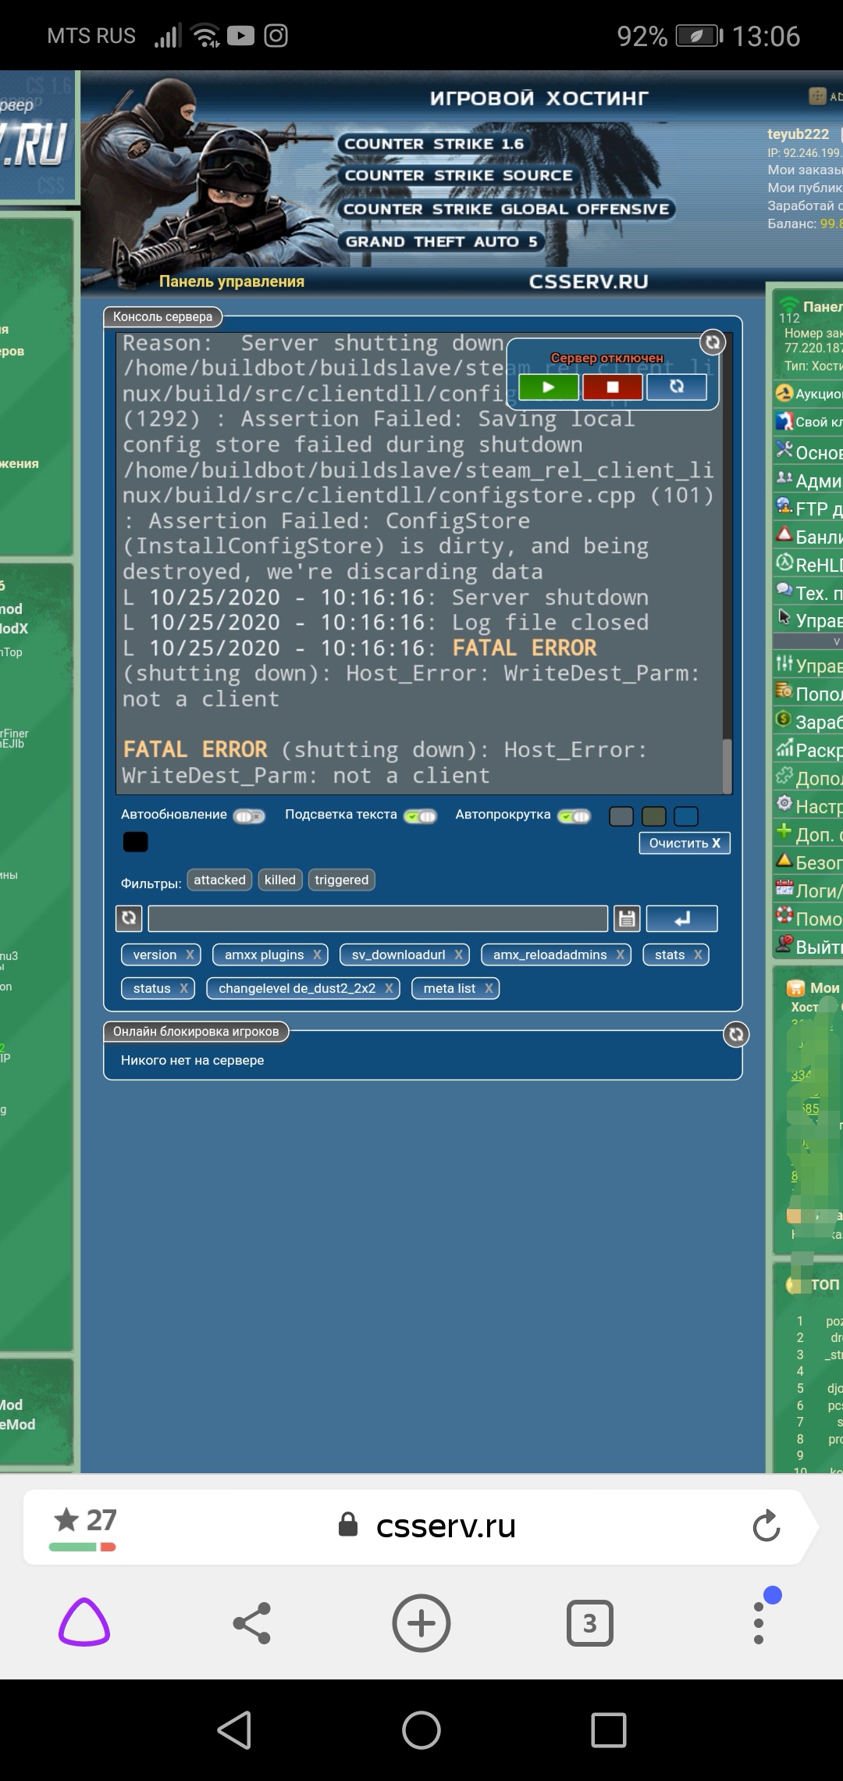The height and width of the screenshot is (1781, 843).
Task: Open the browser three-dot menu
Action: coord(759,1622)
